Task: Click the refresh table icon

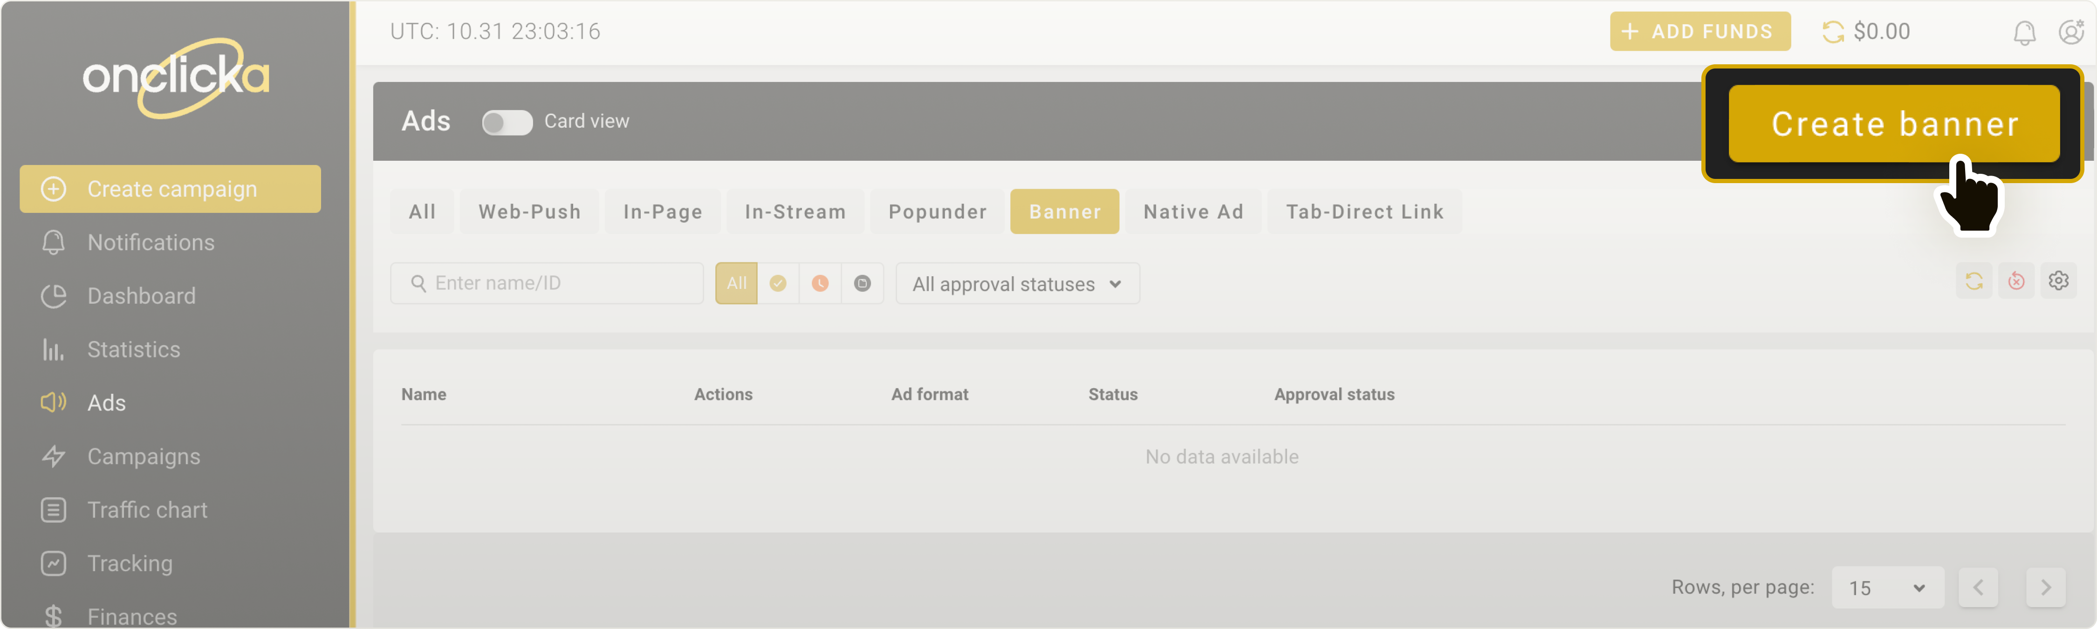Action: [x=1974, y=281]
